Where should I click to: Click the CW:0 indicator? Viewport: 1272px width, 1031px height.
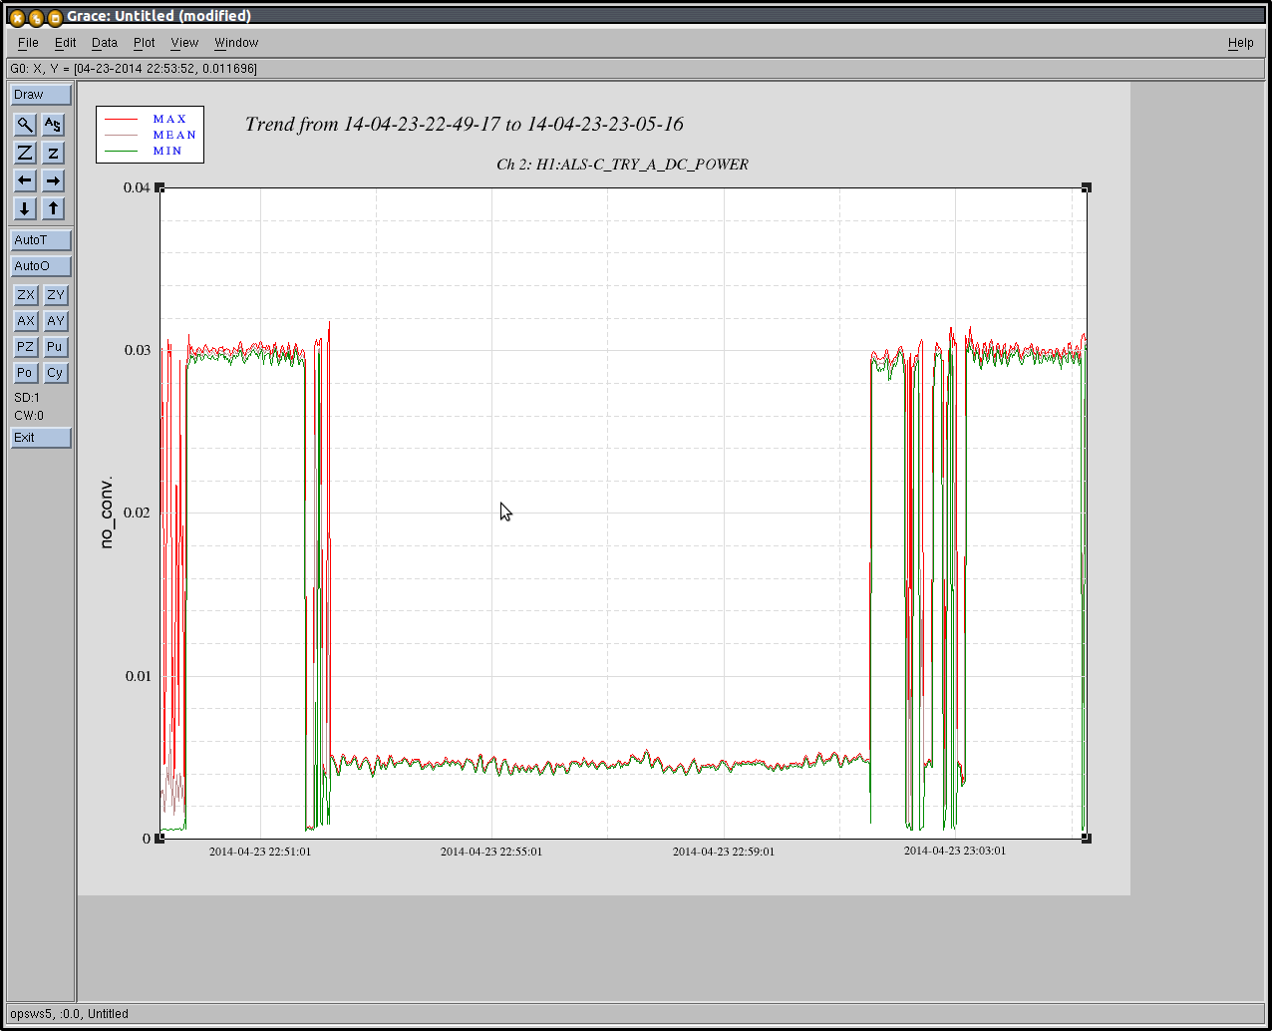pyautogui.click(x=29, y=416)
